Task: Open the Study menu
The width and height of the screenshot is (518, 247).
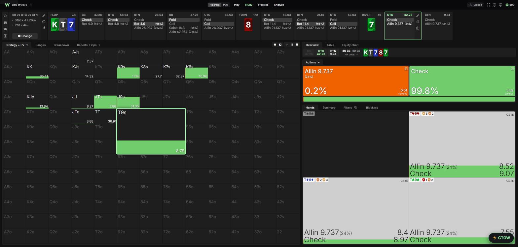Action: (248, 5)
